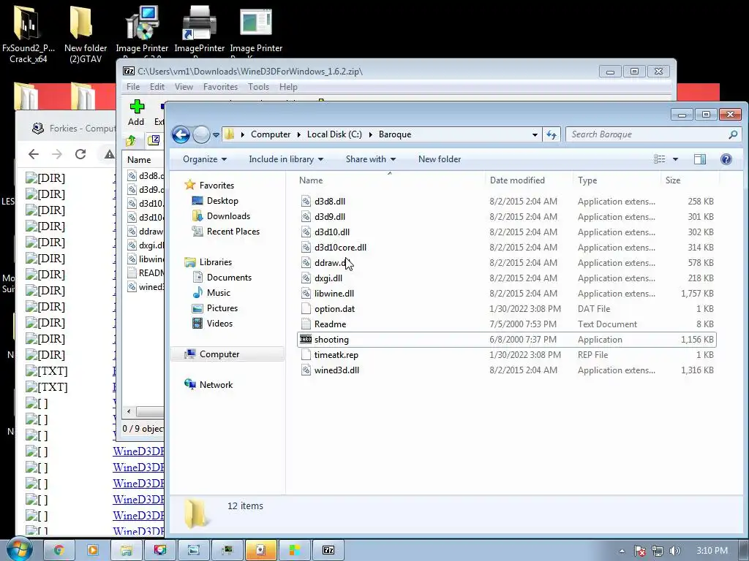The image size is (749, 561).
Task: Sort by Size column header
Action: [x=690, y=180]
